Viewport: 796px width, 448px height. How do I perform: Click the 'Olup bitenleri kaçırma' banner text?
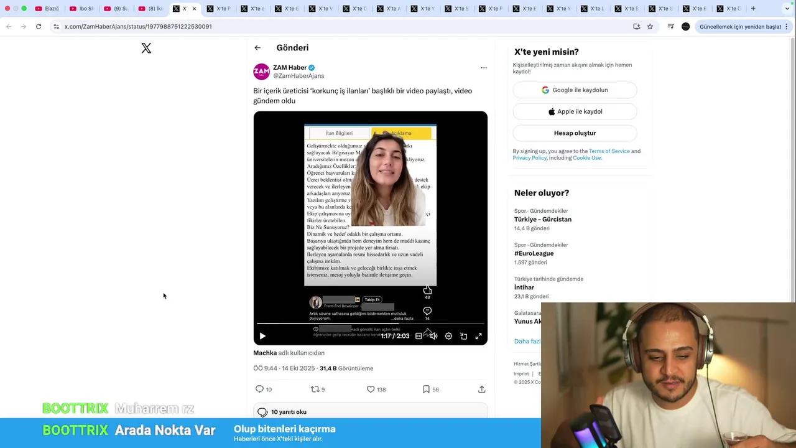pos(285,429)
